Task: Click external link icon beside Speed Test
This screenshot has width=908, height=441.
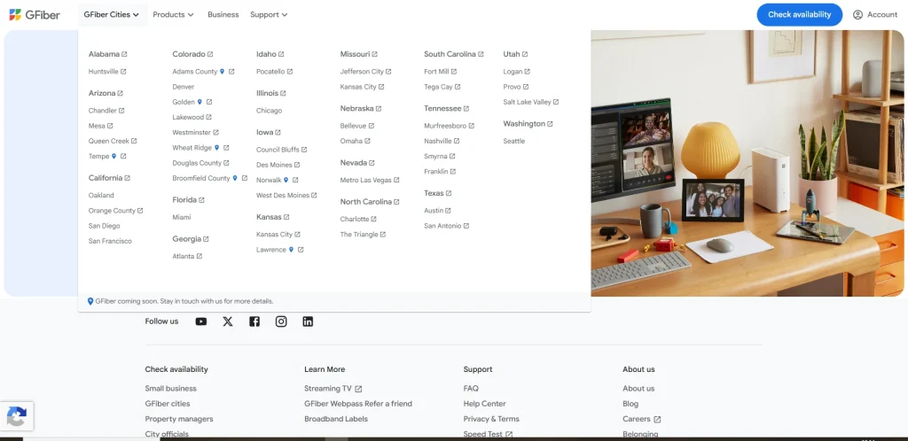Action: [509, 434]
